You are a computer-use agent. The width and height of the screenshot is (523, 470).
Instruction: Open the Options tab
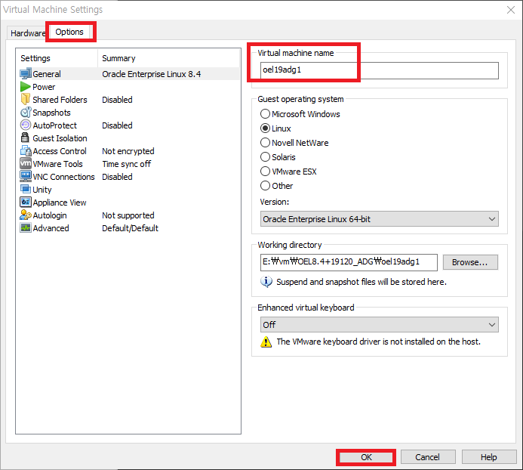point(69,32)
